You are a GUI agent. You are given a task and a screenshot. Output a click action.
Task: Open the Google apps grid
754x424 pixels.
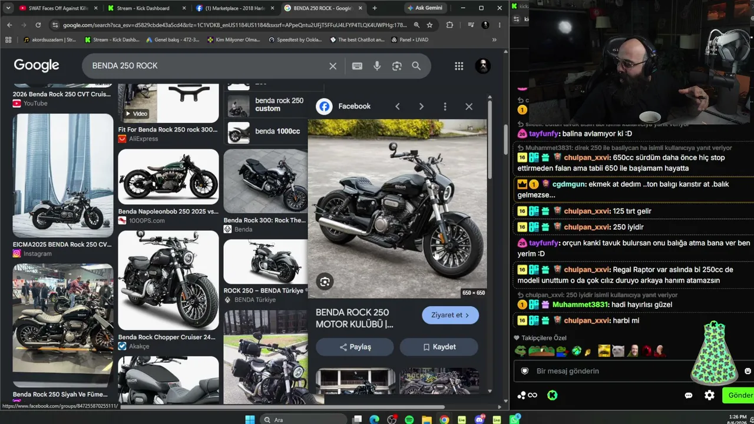coord(459,66)
